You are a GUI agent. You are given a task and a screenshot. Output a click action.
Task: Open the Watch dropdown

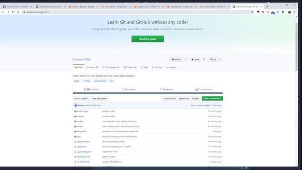click(176, 59)
